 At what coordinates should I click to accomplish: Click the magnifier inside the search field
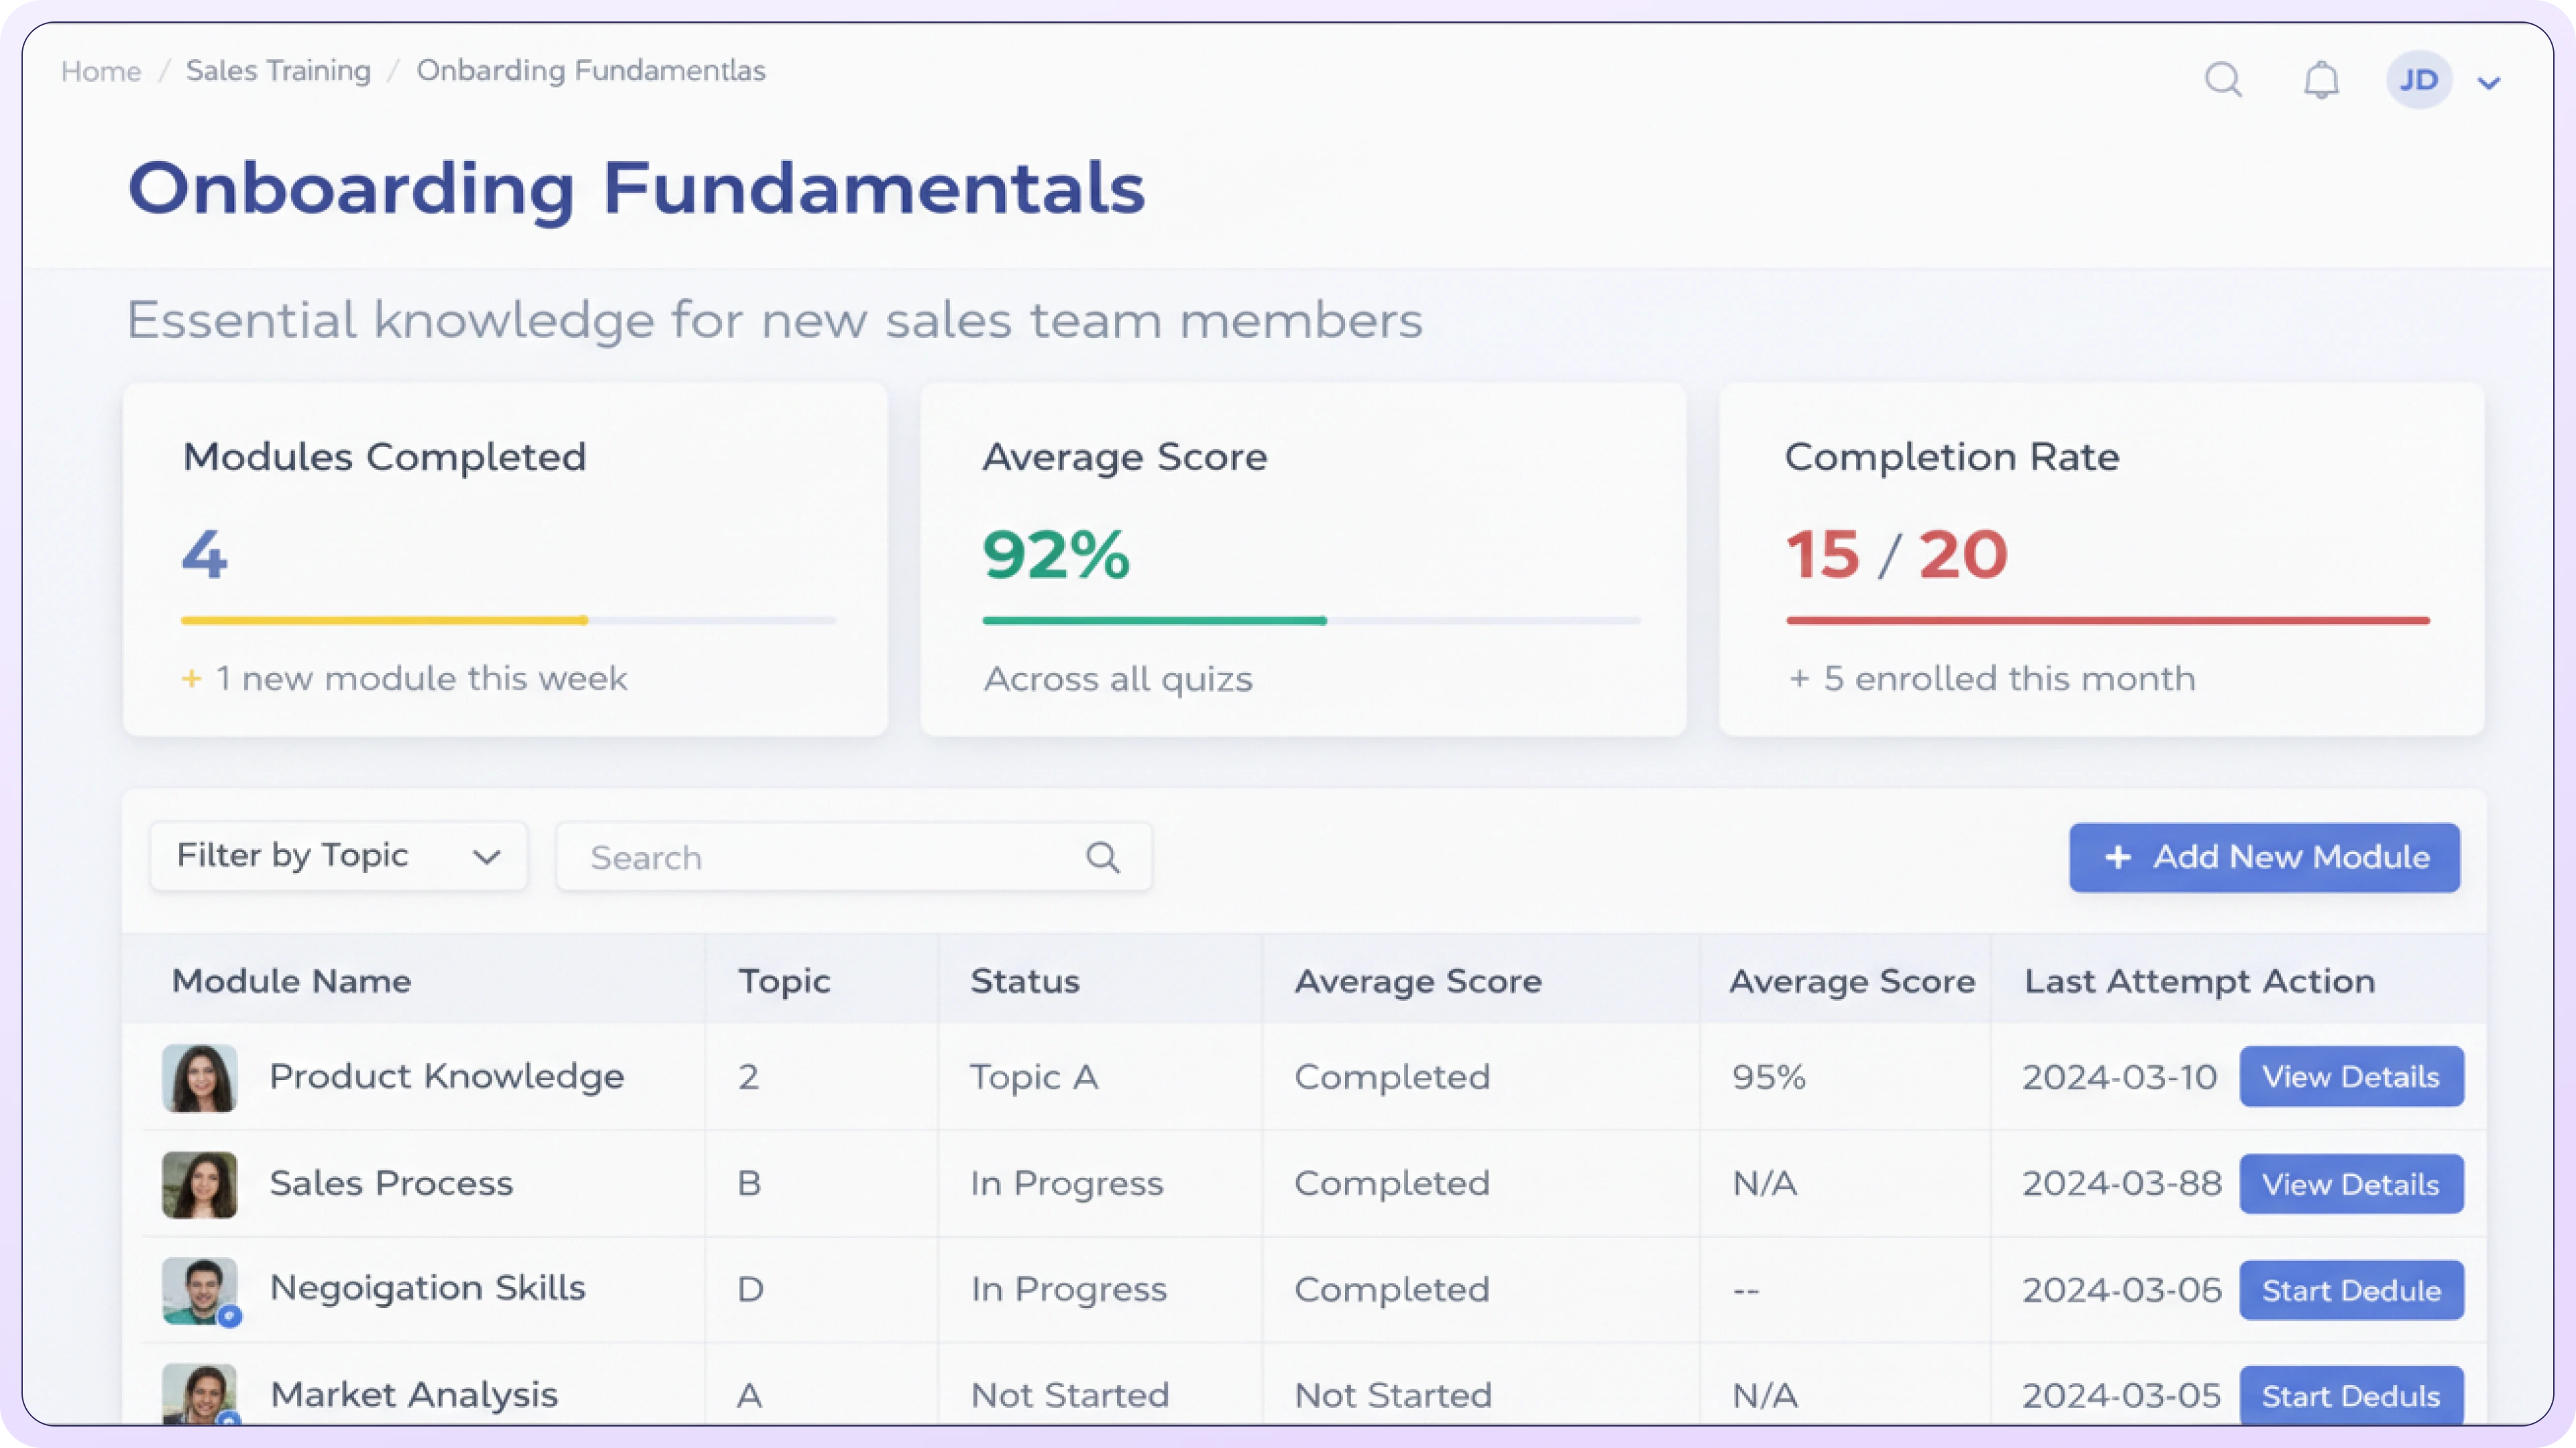1103,857
